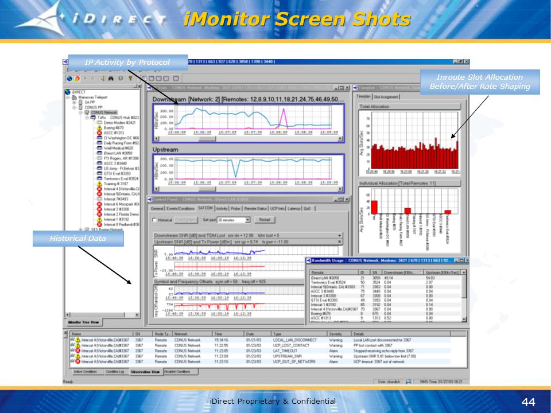Click the globe icon in the iMonitor toolbar
Screen dimensions: 551x413
pos(69,79)
